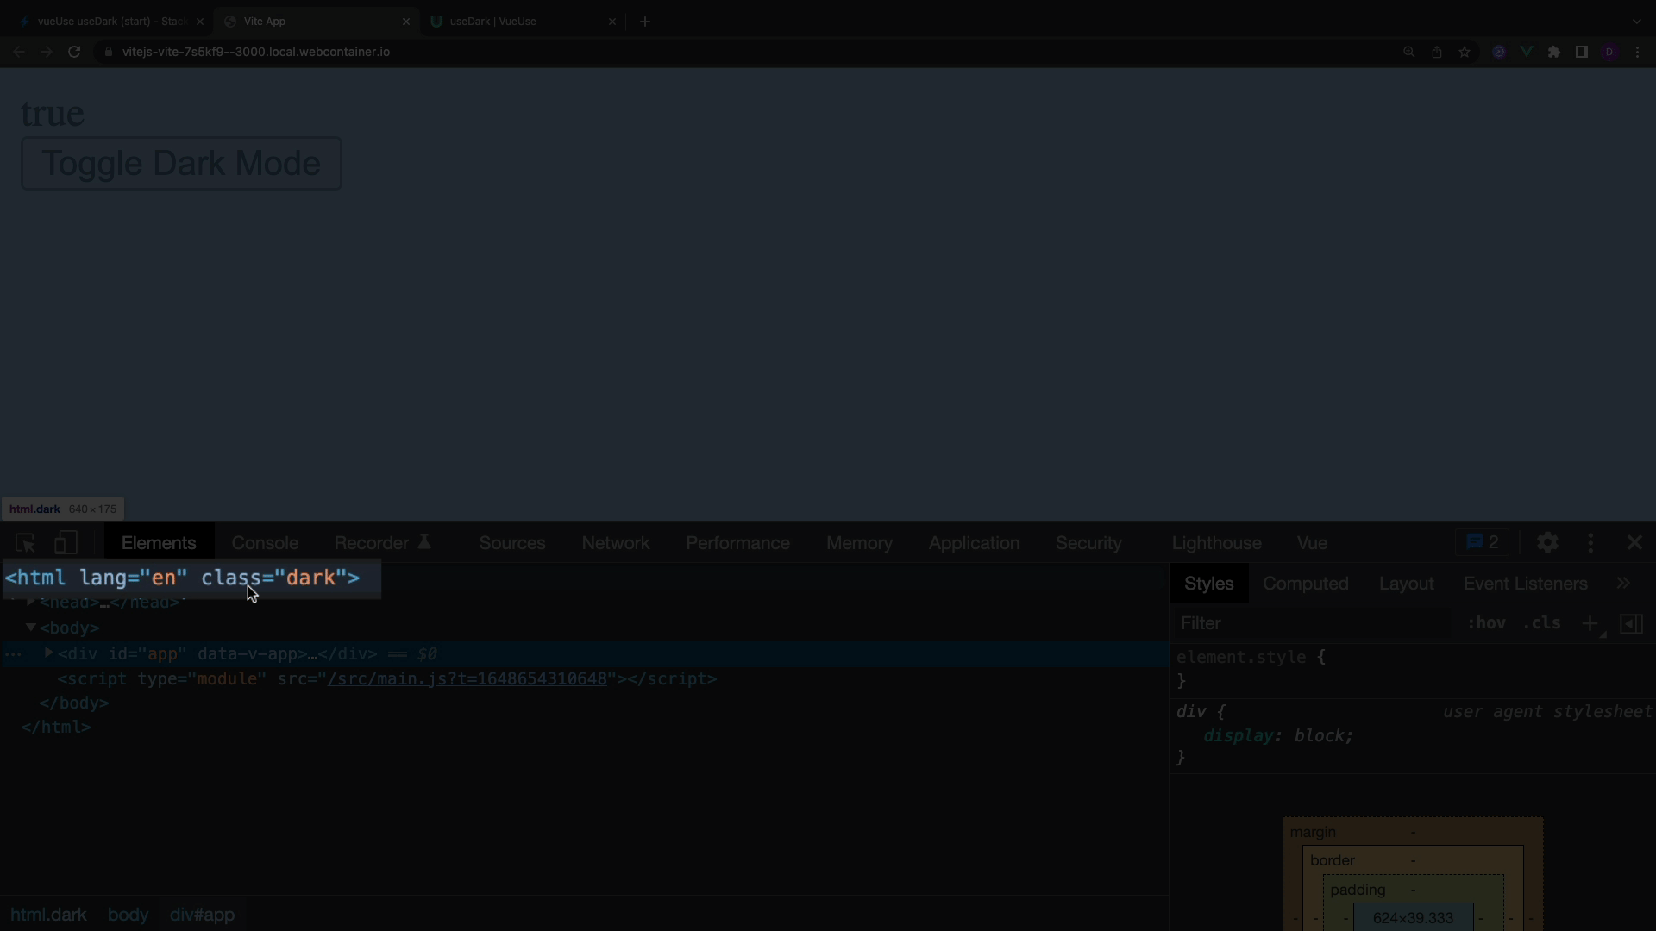Image resolution: width=1656 pixels, height=931 pixels.
Task: Click the Toggle Dark Mode button
Action: point(181,164)
